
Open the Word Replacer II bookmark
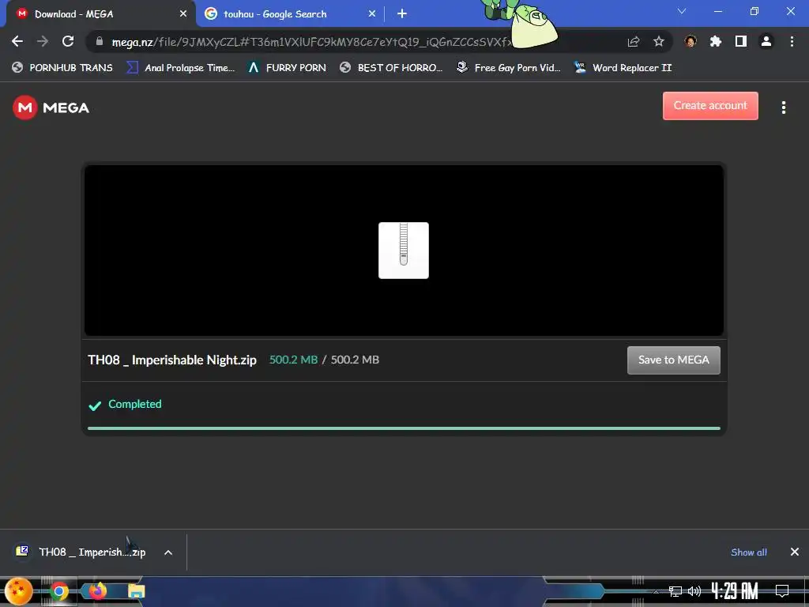click(623, 68)
